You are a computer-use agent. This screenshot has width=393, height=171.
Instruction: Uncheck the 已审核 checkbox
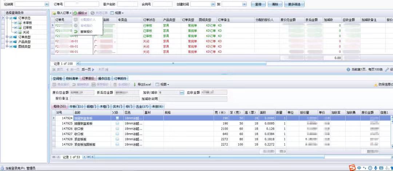click(x=15, y=28)
